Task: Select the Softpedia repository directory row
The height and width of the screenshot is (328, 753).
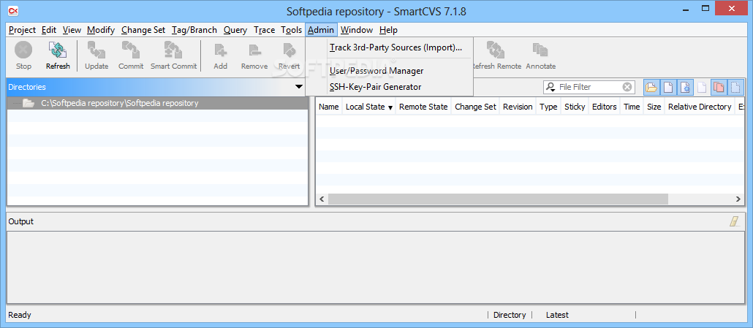Action: click(x=157, y=103)
